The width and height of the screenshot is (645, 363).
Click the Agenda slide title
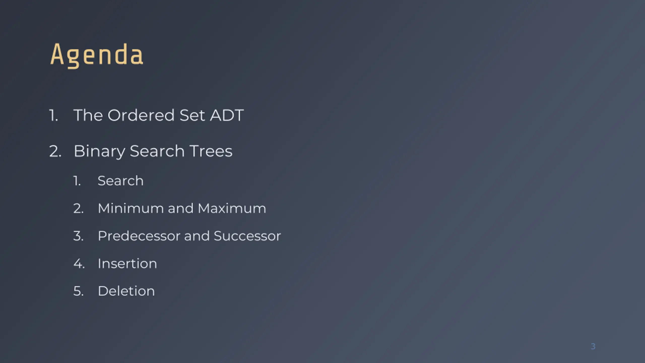pos(97,55)
